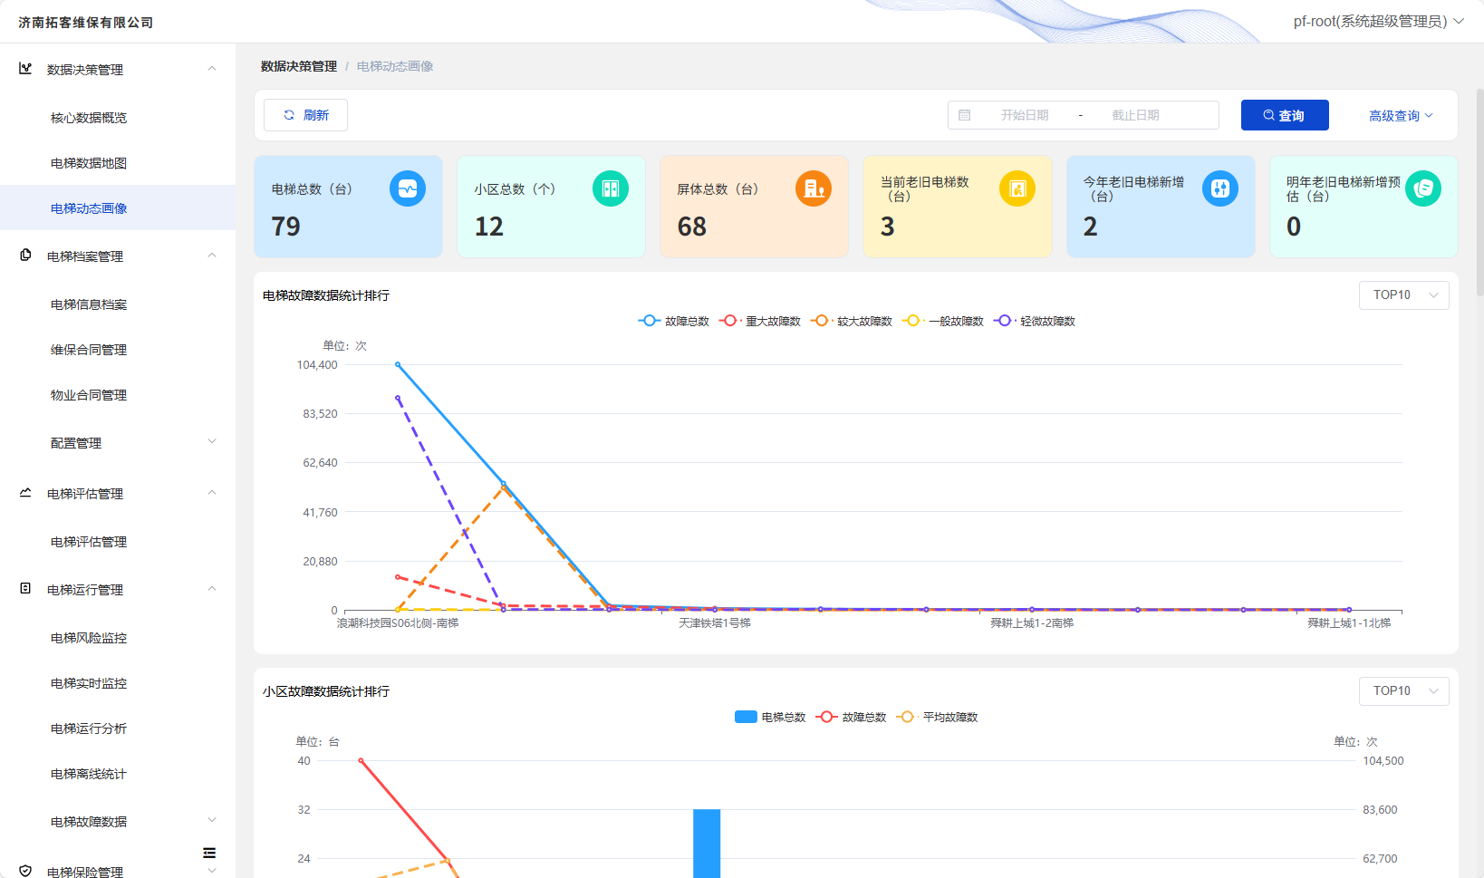Open the pf-root user account dropdown
Screen dimensions: 1484x878
click(x=1378, y=21)
